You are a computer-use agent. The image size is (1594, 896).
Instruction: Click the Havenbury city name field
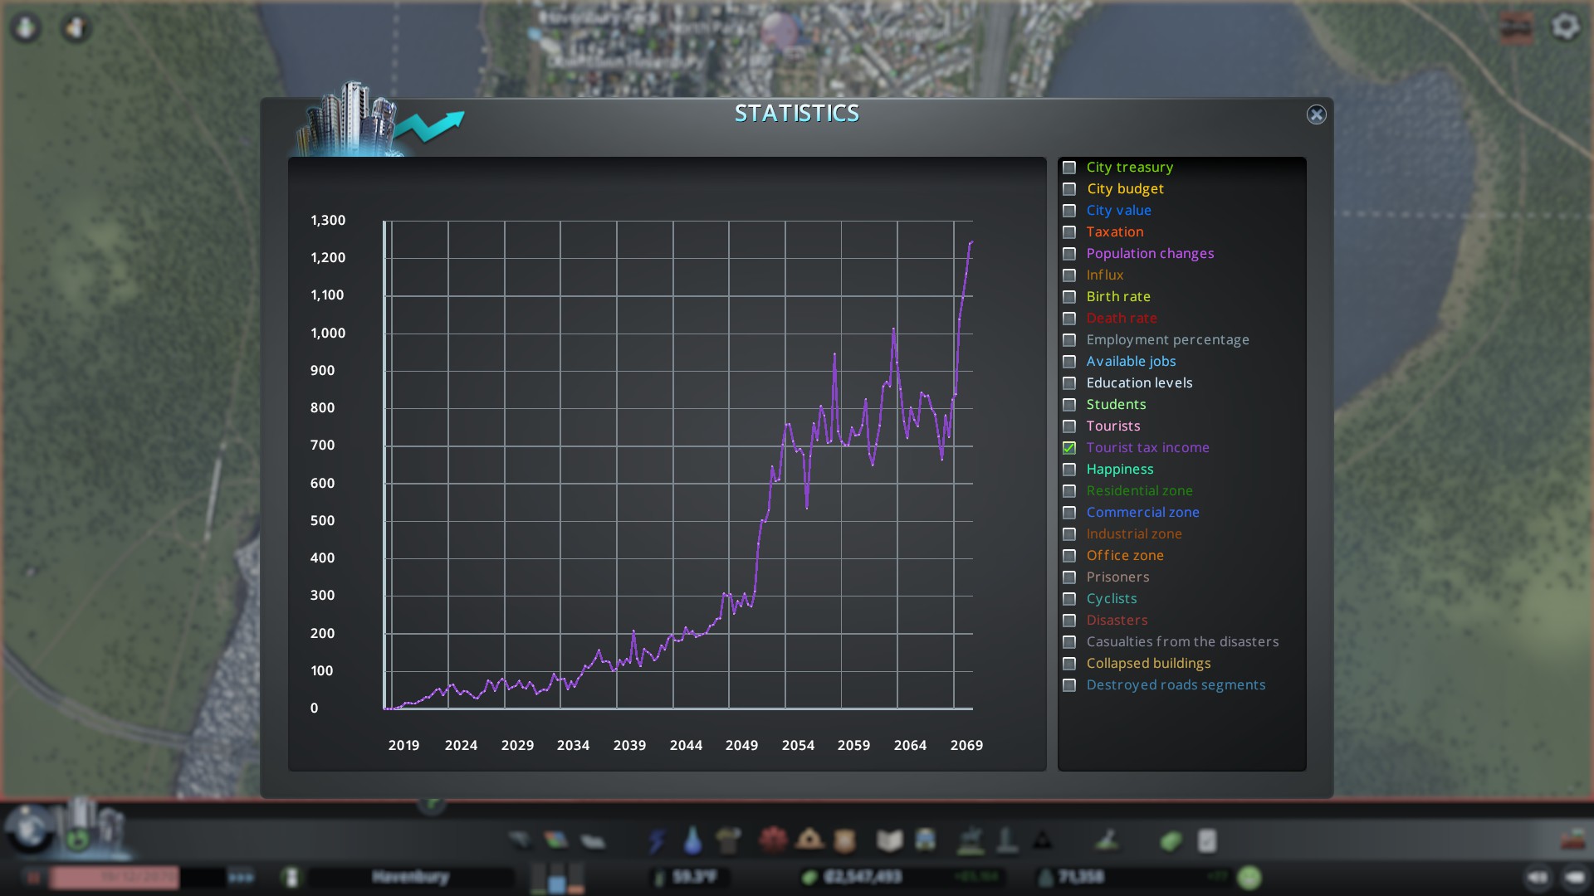[411, 877]
